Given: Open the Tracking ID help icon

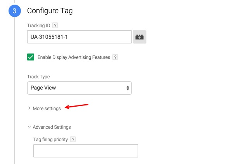Looking at the screenshot, I should click(x=55, y=26).
